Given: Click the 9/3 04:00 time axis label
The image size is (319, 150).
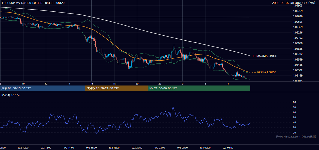Looking at the screenshot, I should [x=228, y=148].
